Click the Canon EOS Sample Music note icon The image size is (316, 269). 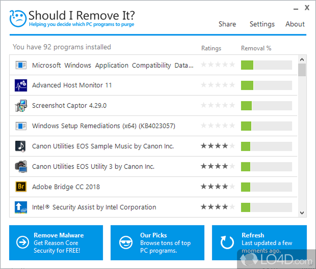point(21,146)
